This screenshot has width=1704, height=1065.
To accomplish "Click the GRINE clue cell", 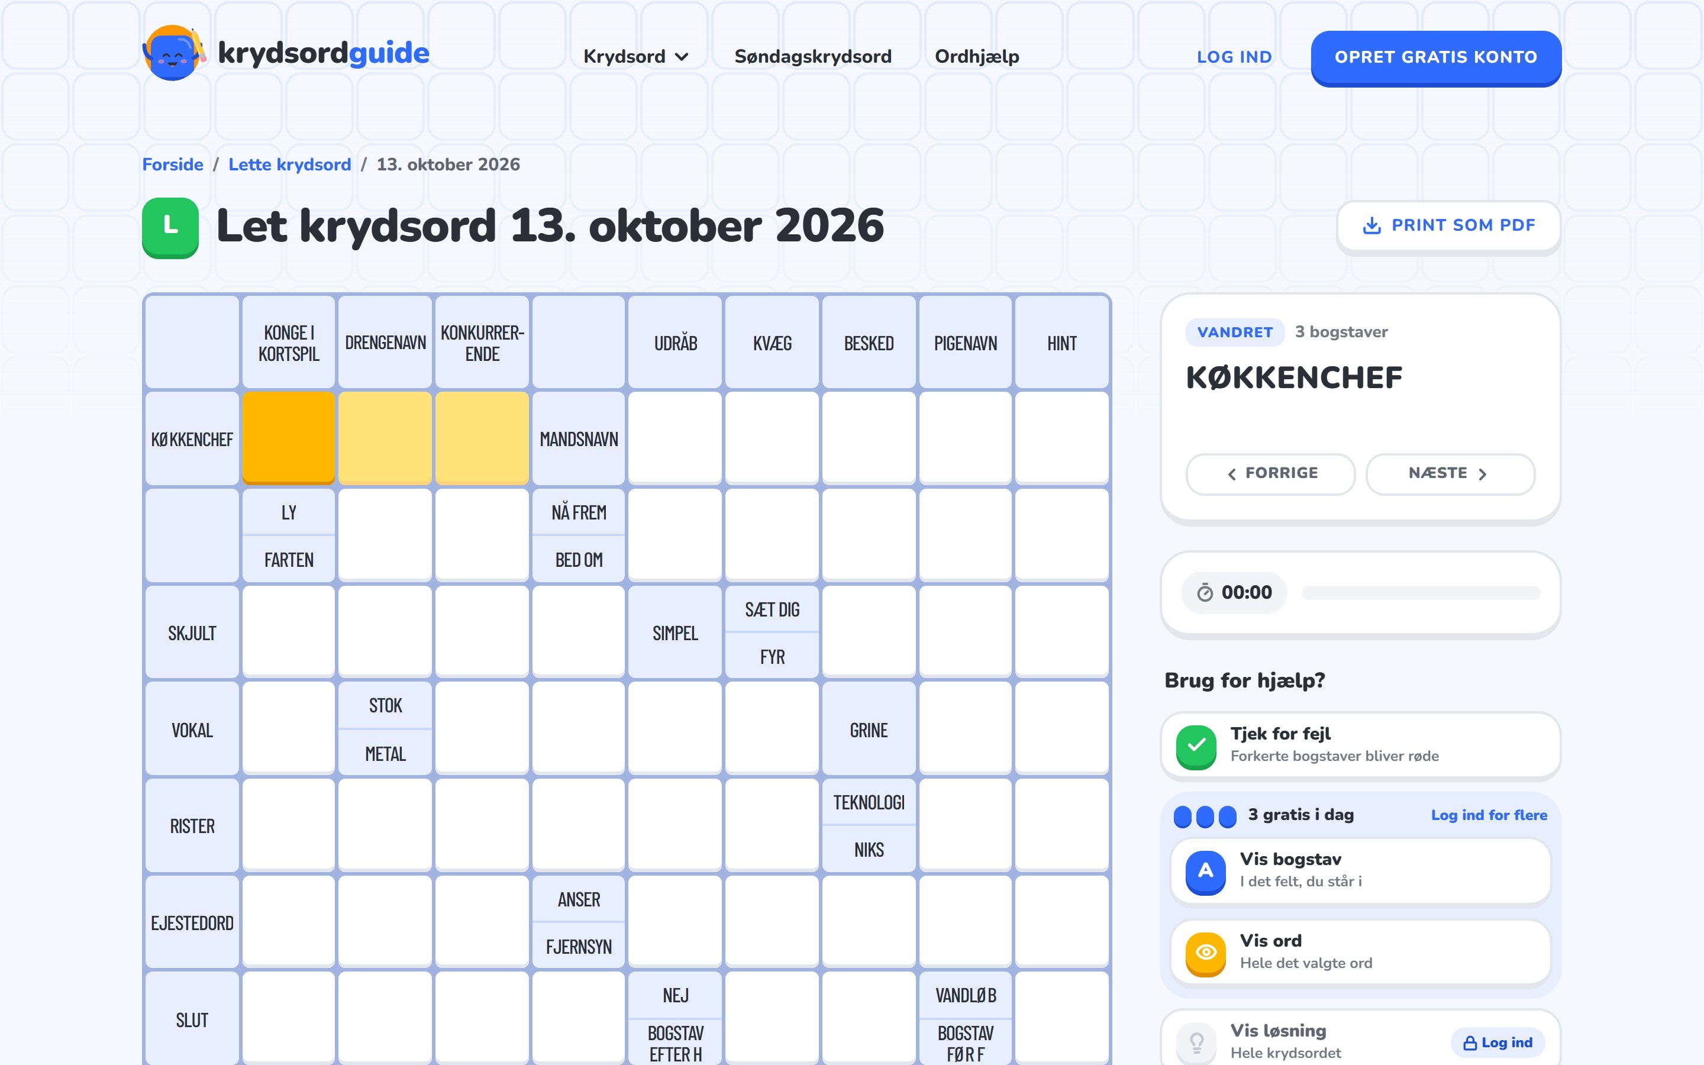I will tap(869, 729).
